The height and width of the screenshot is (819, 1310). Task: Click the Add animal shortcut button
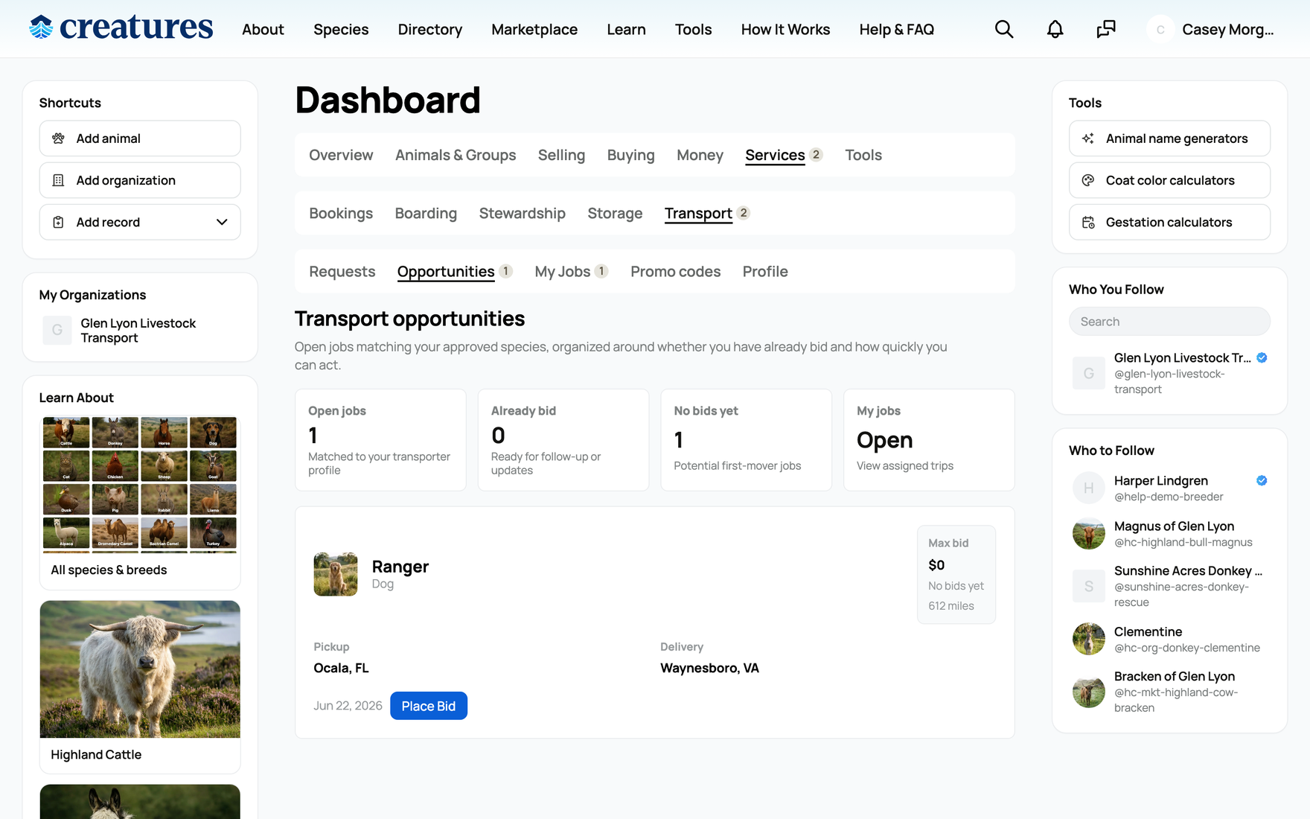click(140, 138)
